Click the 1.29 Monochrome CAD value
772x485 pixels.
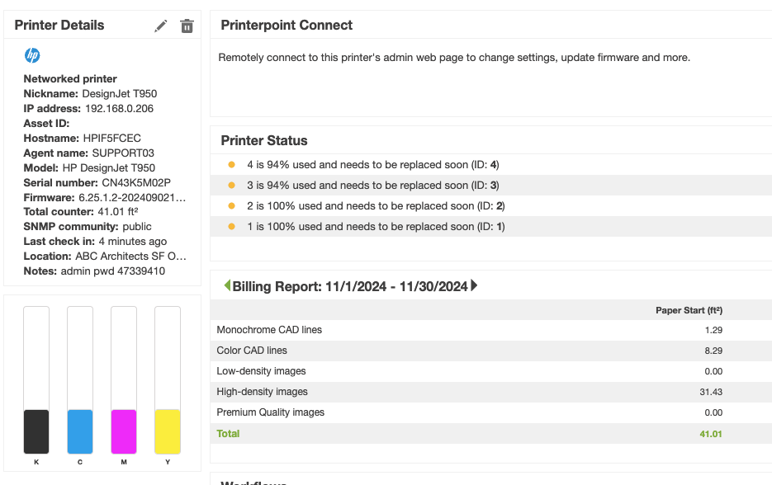click(713, 330)
